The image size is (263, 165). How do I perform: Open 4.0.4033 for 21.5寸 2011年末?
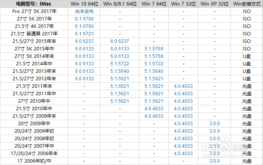coord(183,86)
